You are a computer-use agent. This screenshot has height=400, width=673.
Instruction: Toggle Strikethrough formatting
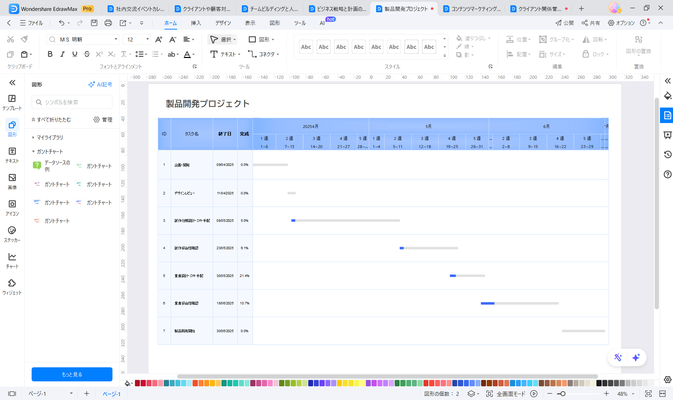pos(87,54)
